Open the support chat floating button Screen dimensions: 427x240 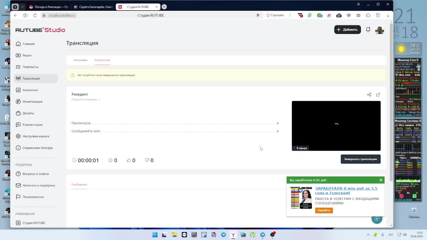coord(377,219)
